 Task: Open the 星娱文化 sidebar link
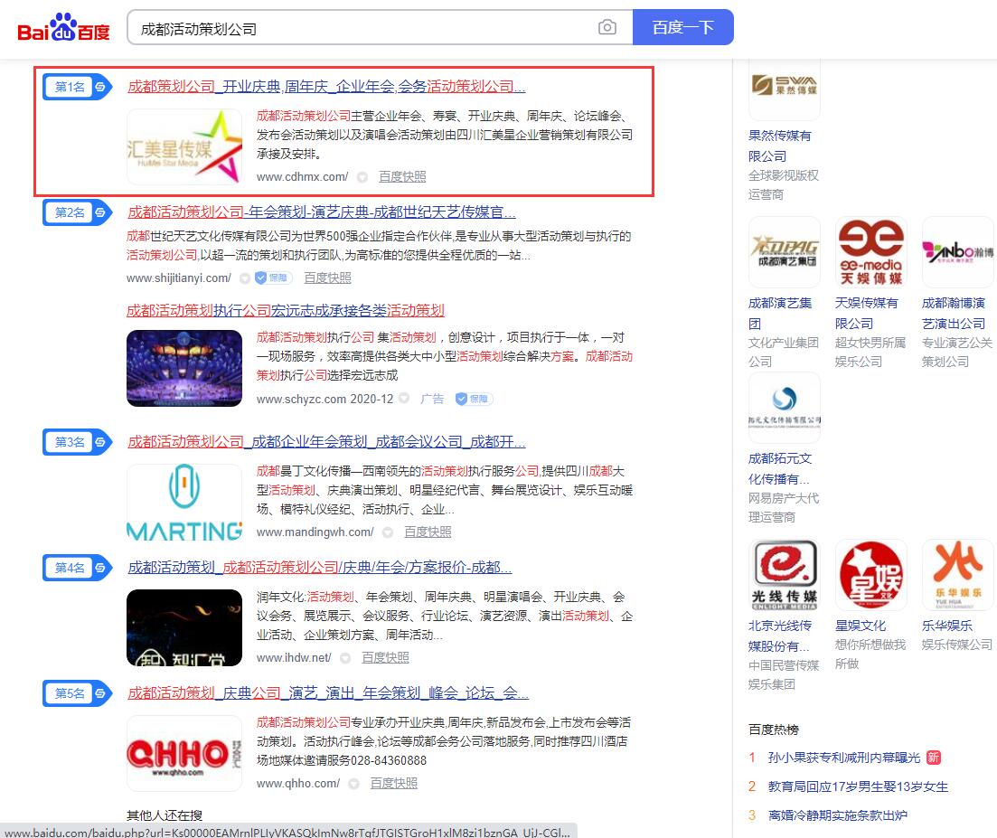pyautogui.click(x=861, y=626)
